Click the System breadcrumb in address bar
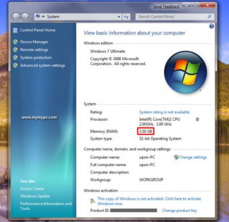Image resolution: width=229 pixels, height=222 pixels. 53,17
